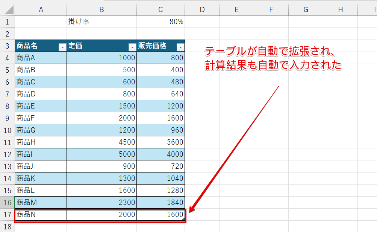
Task: Click the 800 sale price for 商品A
Action: 160,58
